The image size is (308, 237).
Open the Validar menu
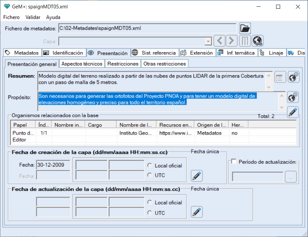(33, 17)
